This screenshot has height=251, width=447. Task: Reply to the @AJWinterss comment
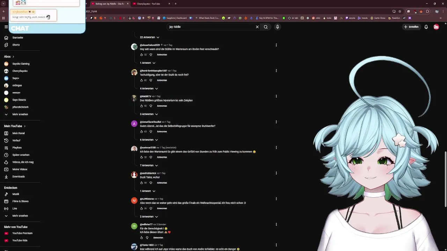click(162, 208)
